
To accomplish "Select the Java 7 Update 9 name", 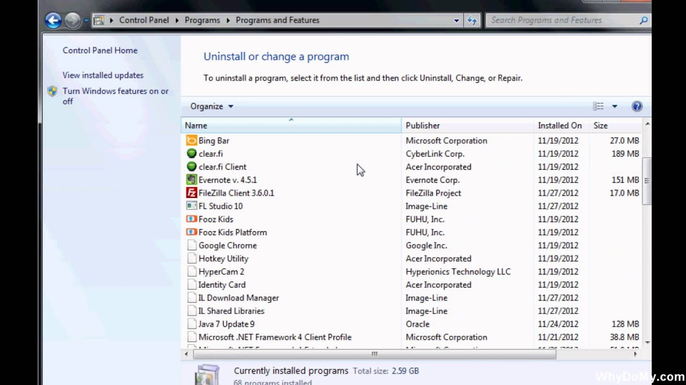I will 227,324.
